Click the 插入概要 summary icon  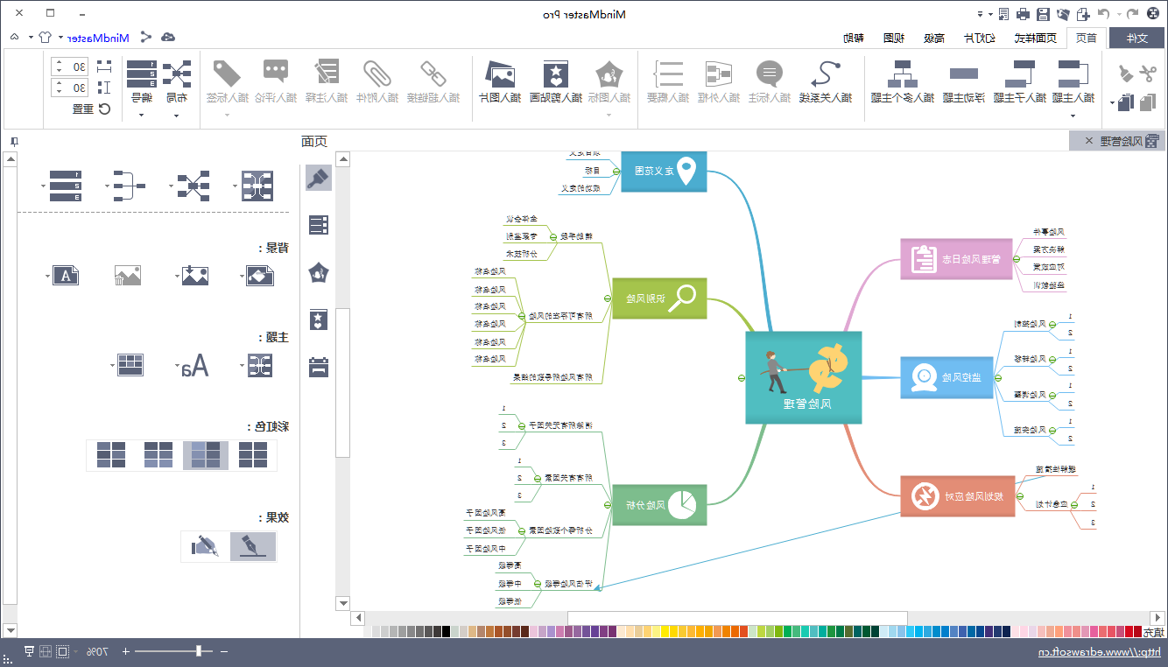point(670,74)
